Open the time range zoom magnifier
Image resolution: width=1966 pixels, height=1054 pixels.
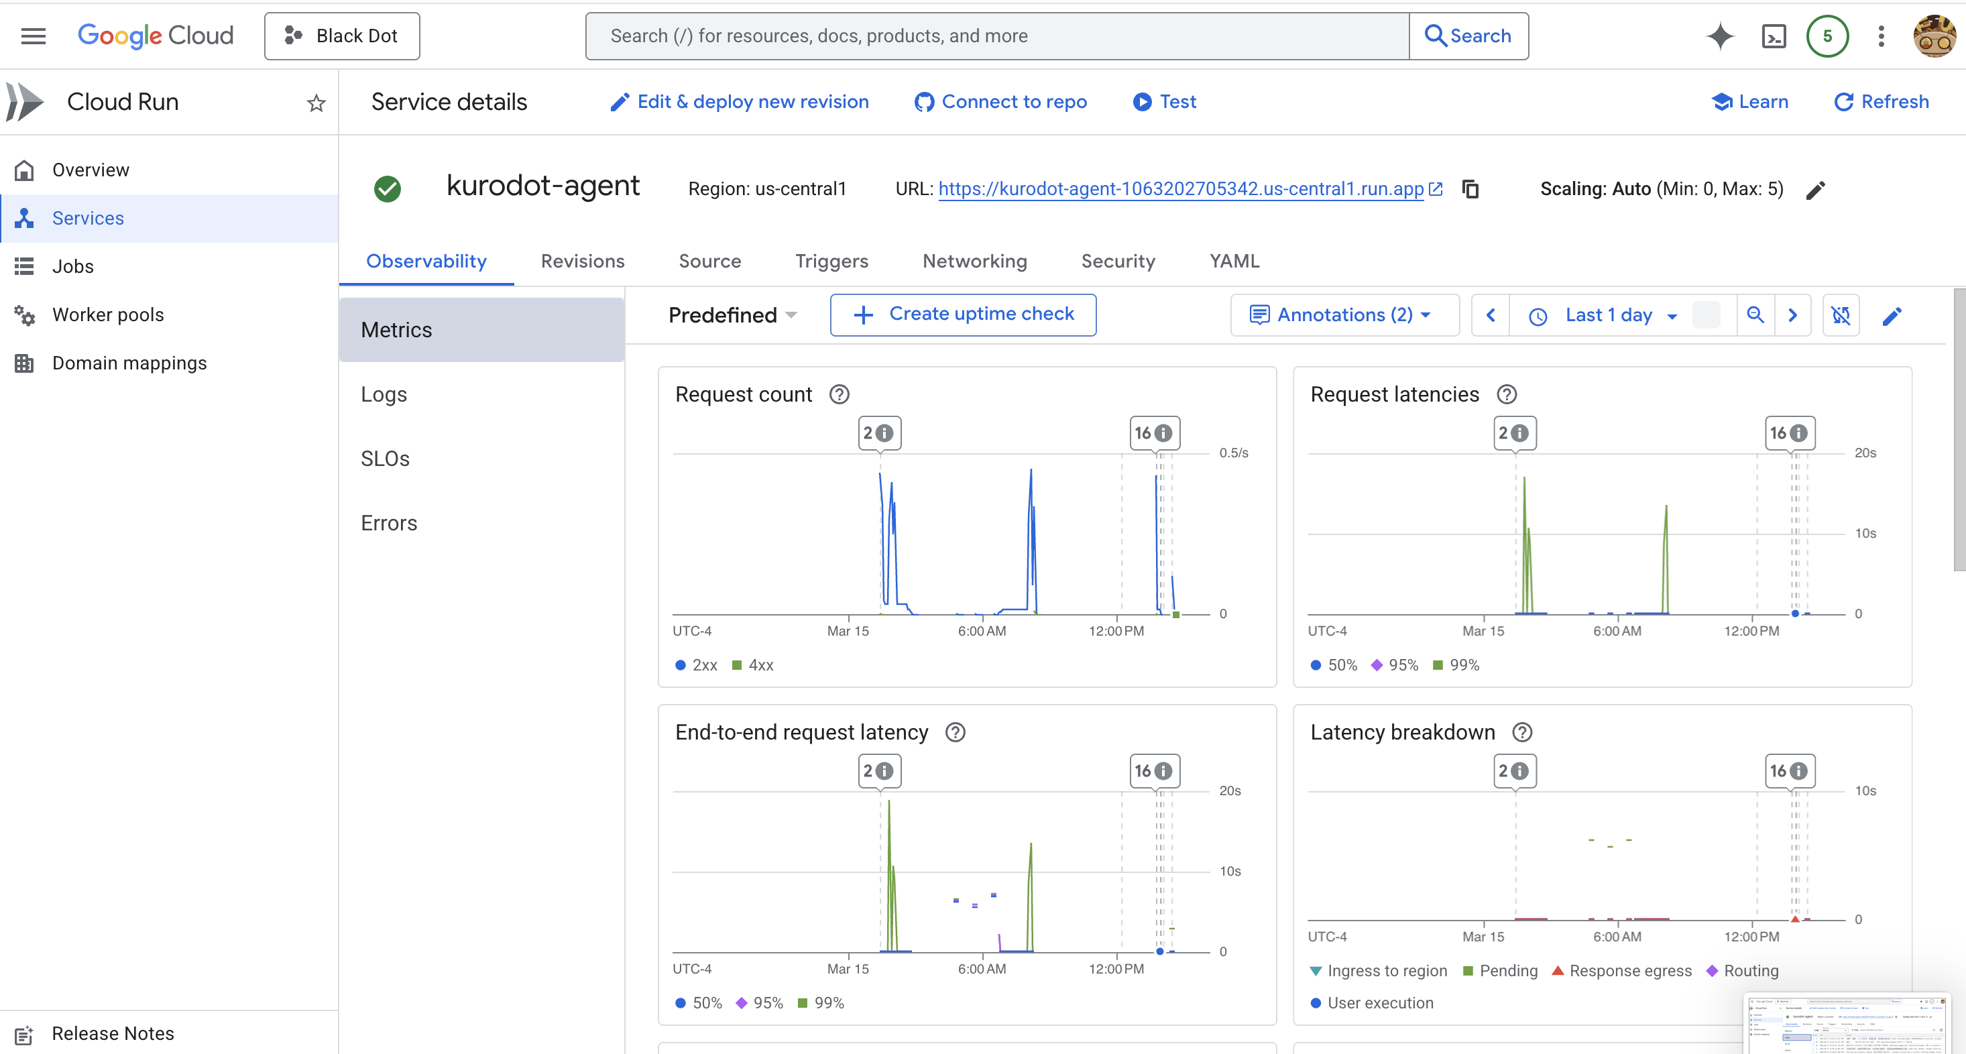1755,315
